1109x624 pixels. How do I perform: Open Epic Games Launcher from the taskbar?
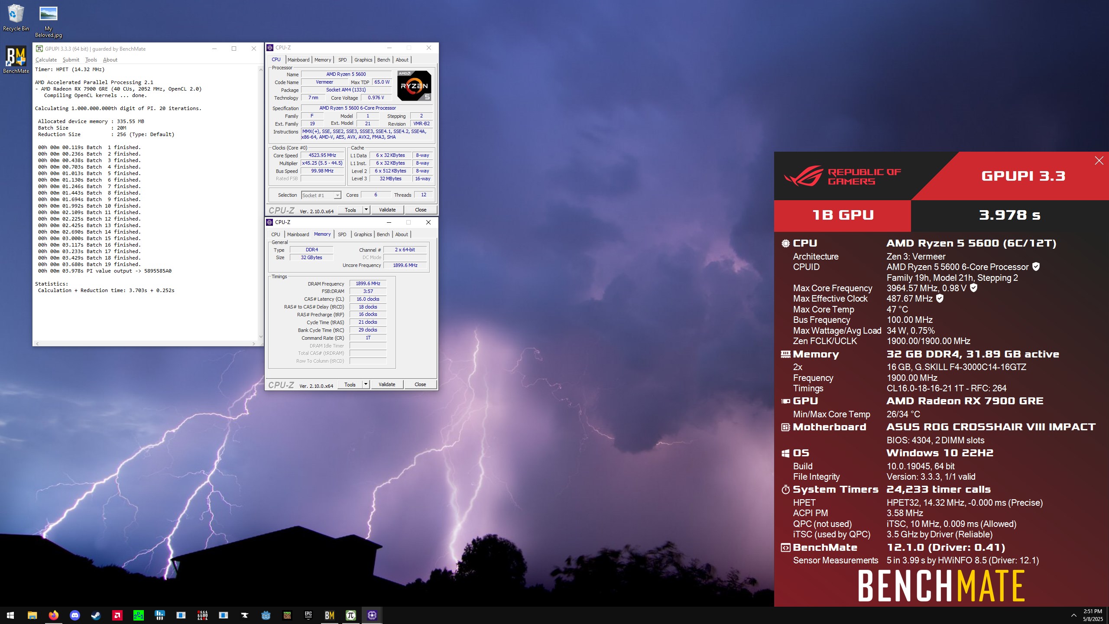[x=308, y=615]
